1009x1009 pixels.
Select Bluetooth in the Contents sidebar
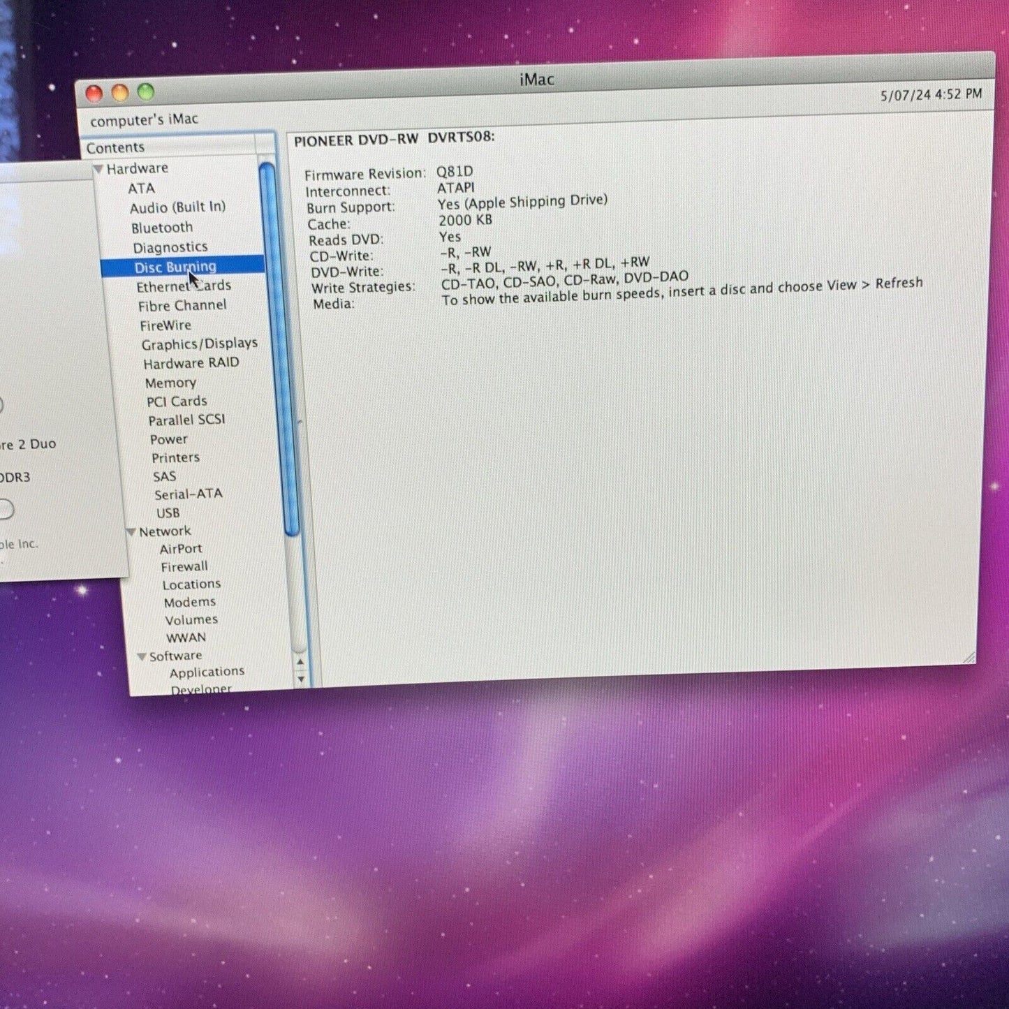(x=162, y=227)
